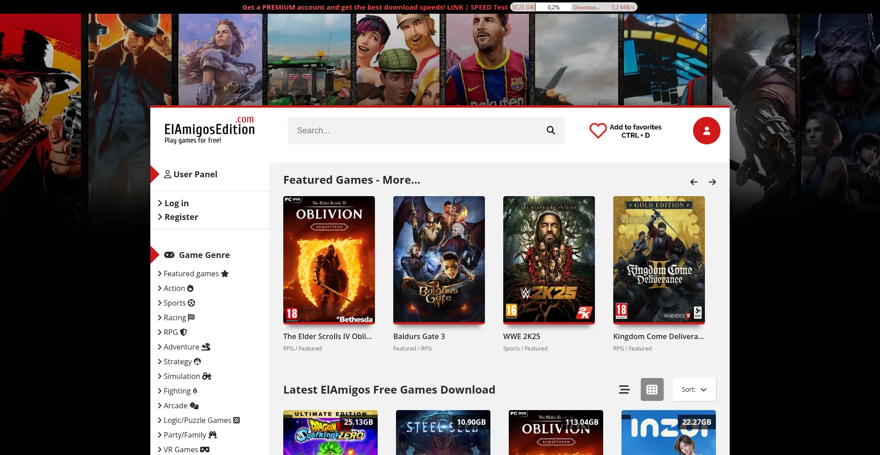Click Add to favorites CTRL+D text
This screenshot has height=455, width=880.
click(x=635, y=131)
